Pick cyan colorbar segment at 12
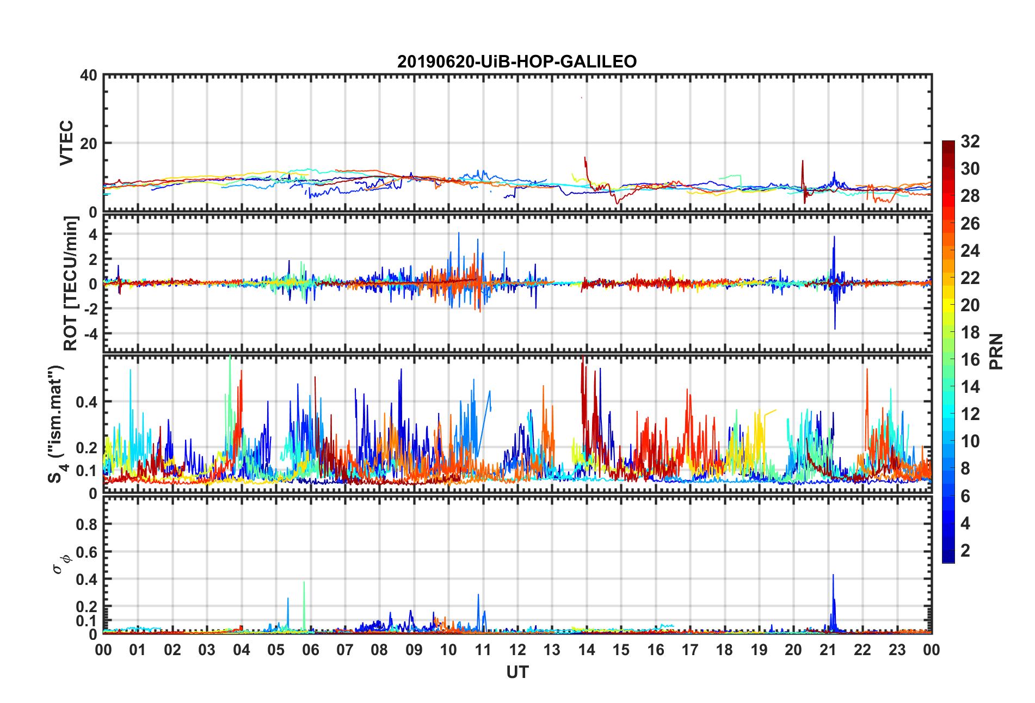Screen dimensions: 1035x703 tap(948, 414)
